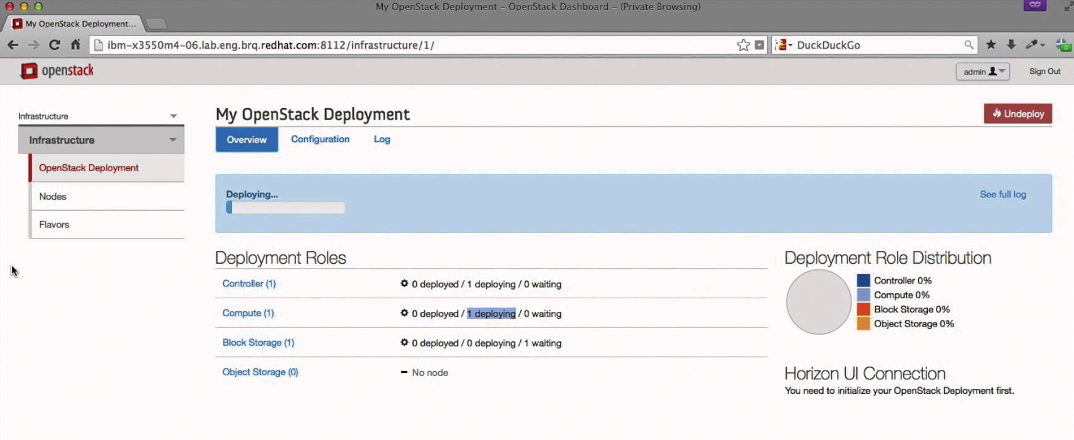Switch to the Configuration tab
The width and height of the screenshot is (1074, 440).
[x=320, y=139]
